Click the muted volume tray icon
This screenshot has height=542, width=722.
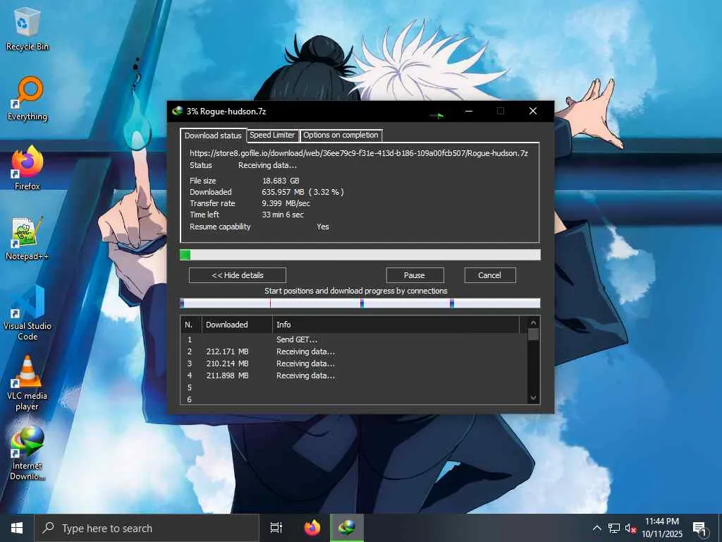coord(630,528)
